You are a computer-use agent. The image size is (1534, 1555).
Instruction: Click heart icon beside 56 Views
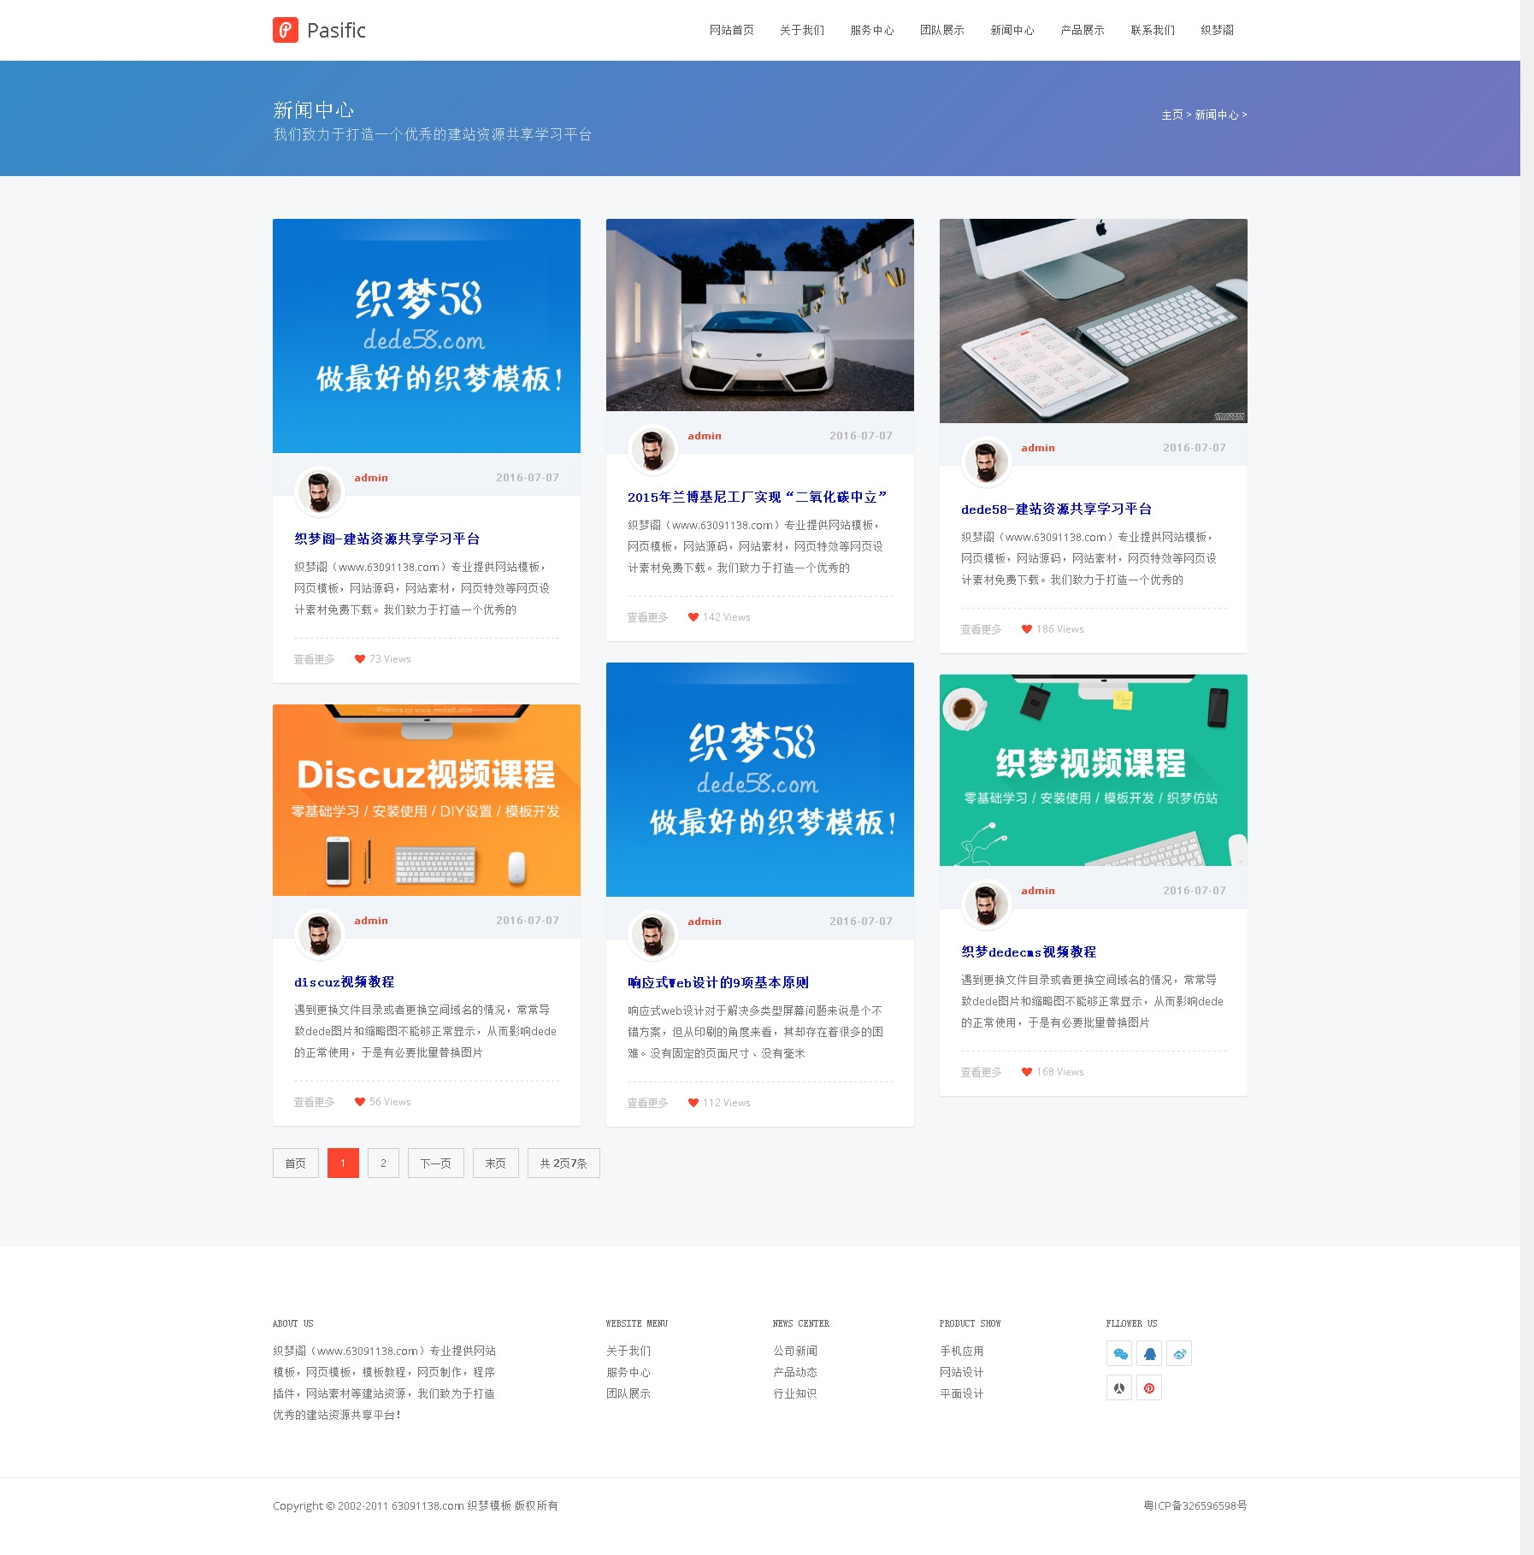pyautogui.click(x=360, y=1102)
